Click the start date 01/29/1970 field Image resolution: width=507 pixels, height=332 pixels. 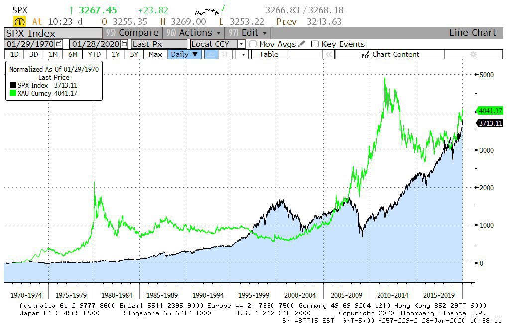tap(30, 44)
